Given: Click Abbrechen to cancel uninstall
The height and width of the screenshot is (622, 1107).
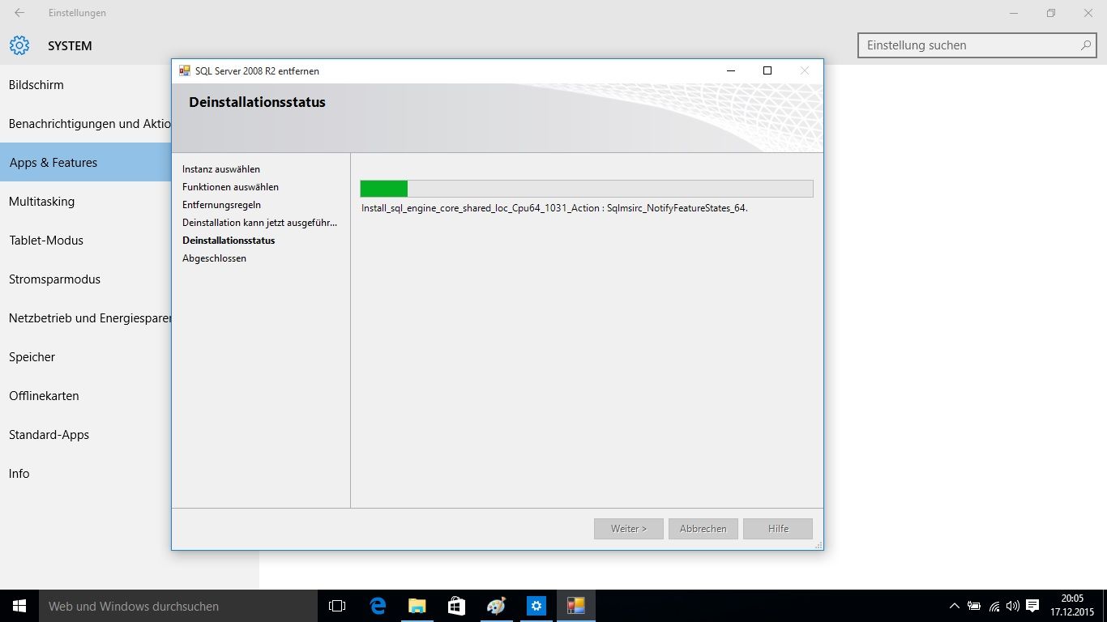Looking at the screenshot, I should click(x=703, y=529).
